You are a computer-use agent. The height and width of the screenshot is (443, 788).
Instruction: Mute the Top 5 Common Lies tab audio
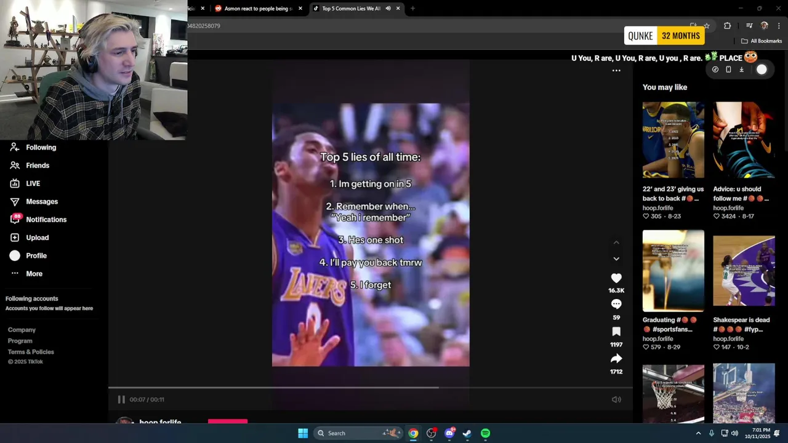click(388, 9)
